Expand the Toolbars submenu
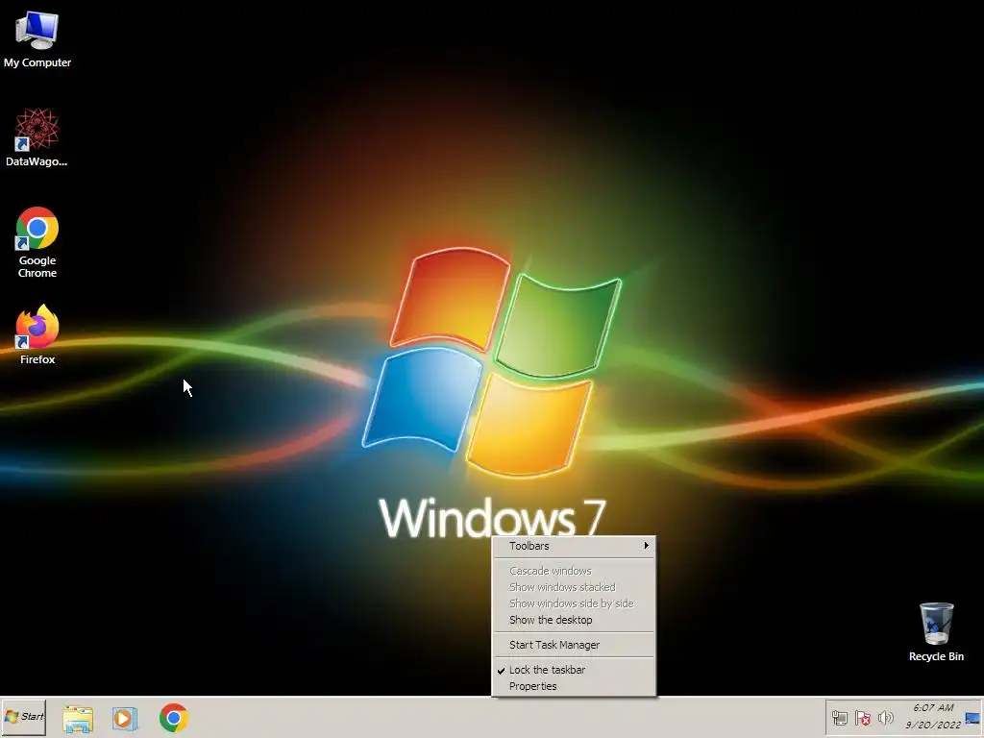The width and height of the screenshot is (984, 738). 575,546
